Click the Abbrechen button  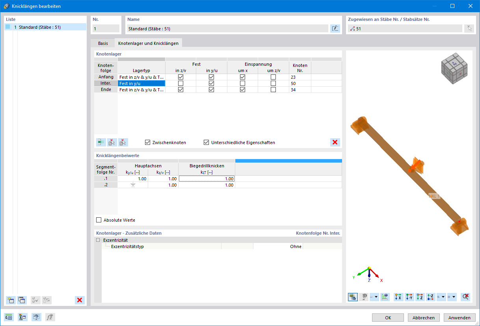424,318
